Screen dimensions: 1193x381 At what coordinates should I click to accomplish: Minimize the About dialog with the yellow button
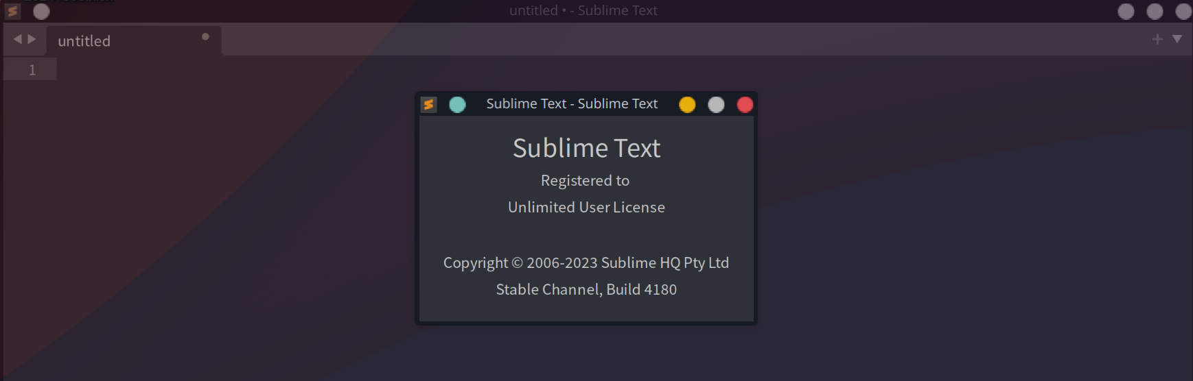tap(687, 104)
